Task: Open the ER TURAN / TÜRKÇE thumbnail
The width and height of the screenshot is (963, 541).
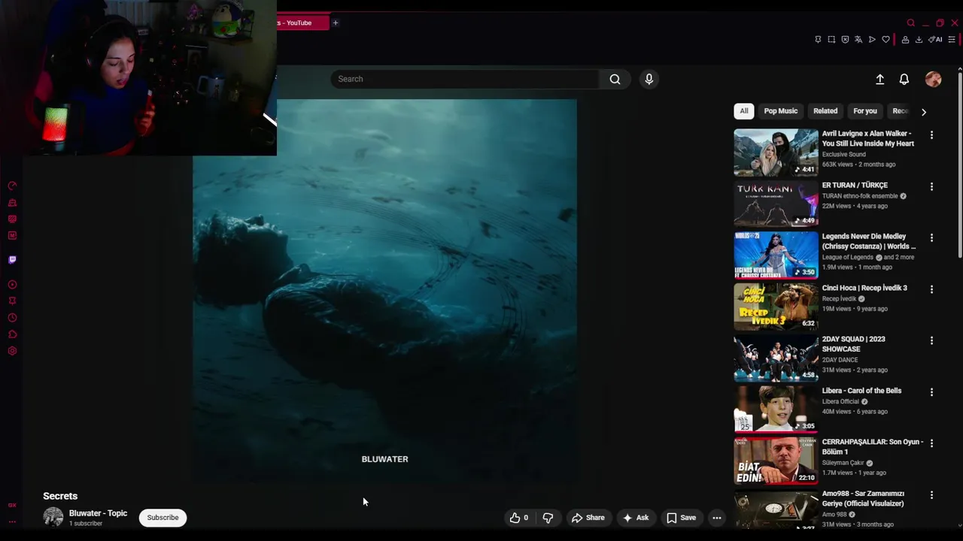Action: [776, 204]
